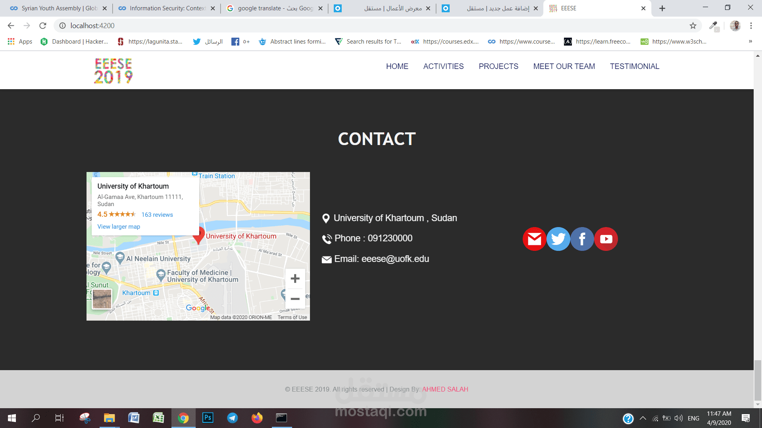This screenshot has height=428, width=762.
Task: Click the Facebook circle icon
Action: 582,239
